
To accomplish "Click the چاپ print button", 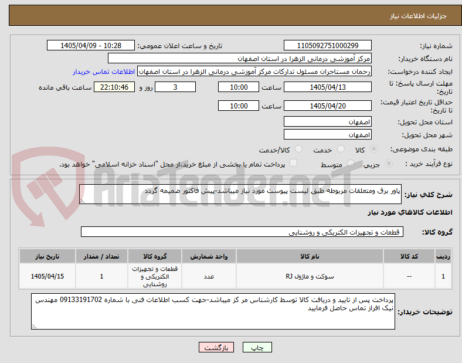I will coord(257,347).
